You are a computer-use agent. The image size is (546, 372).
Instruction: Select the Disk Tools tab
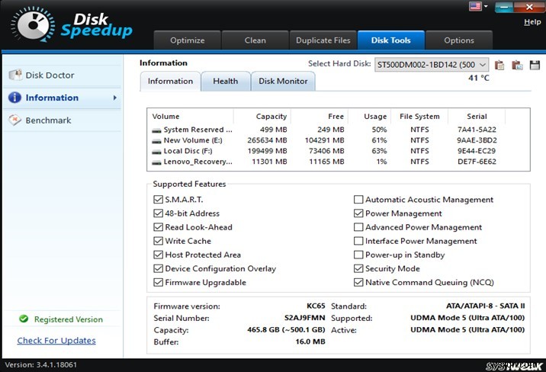coord(391,40)
